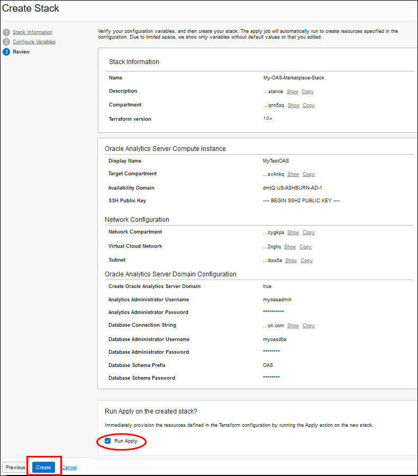
Task: Click Run Apply on the created stack heading
Action: [x=151, y=411]
